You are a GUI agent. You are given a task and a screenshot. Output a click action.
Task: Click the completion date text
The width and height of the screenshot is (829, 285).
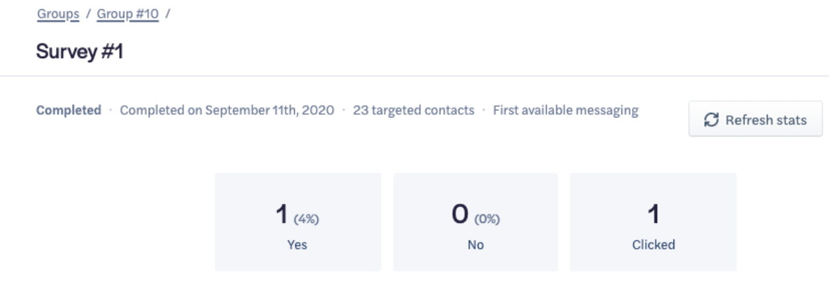(223, 111)
